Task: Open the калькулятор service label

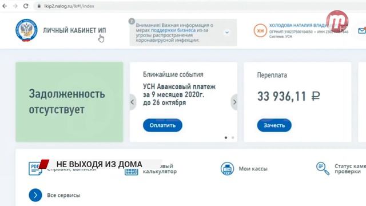Action: [x=160, y=172]
